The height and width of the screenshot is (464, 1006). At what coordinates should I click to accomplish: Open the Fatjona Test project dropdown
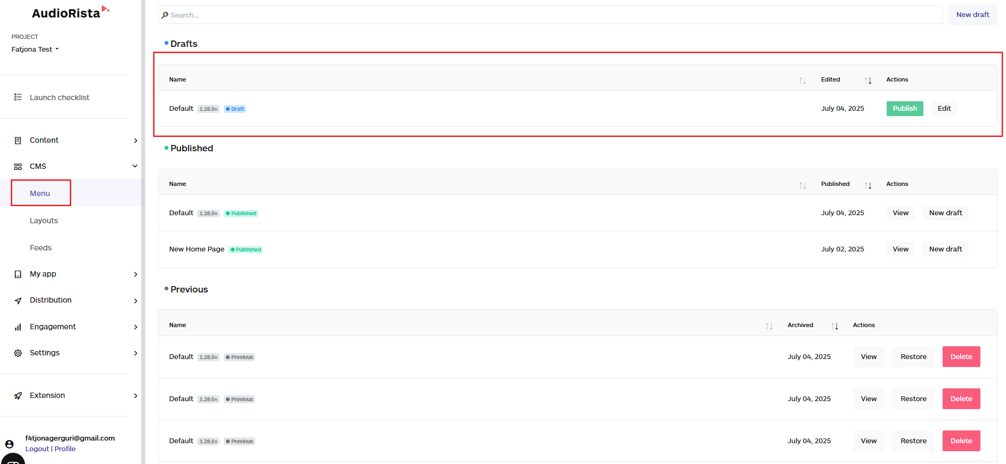pos(35,49)
